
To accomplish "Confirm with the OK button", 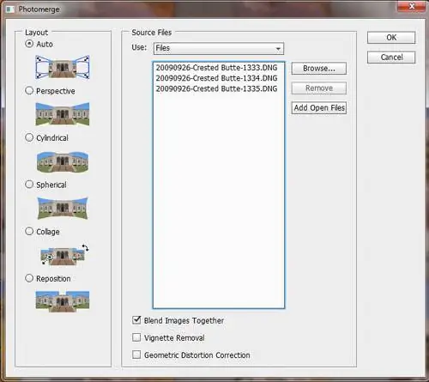I will click(391, 38).
